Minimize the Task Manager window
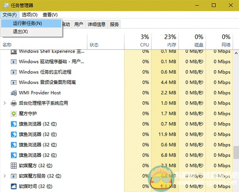Screen dimensions: 239x192 [x=197, y=6]
